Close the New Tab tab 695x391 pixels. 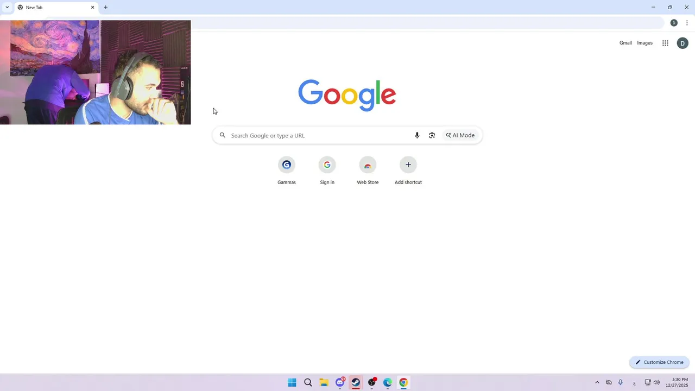(92, 8)
